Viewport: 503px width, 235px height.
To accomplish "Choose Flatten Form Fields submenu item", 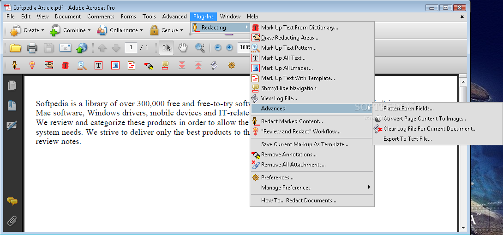I will pos(437,109).
